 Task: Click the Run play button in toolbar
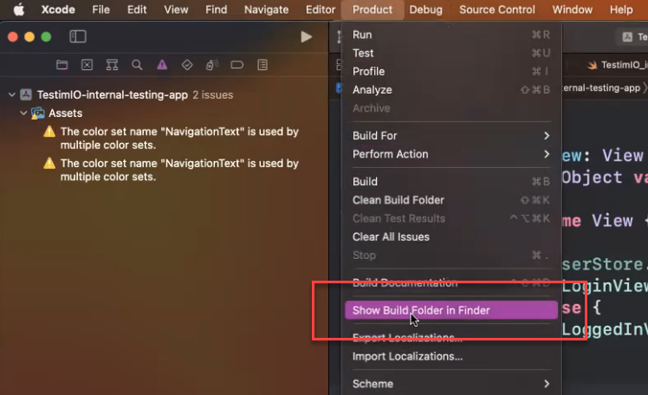click(x=306, y=36)
